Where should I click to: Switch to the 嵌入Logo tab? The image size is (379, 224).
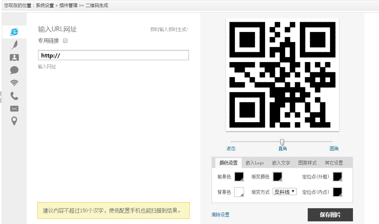point(255,163)
